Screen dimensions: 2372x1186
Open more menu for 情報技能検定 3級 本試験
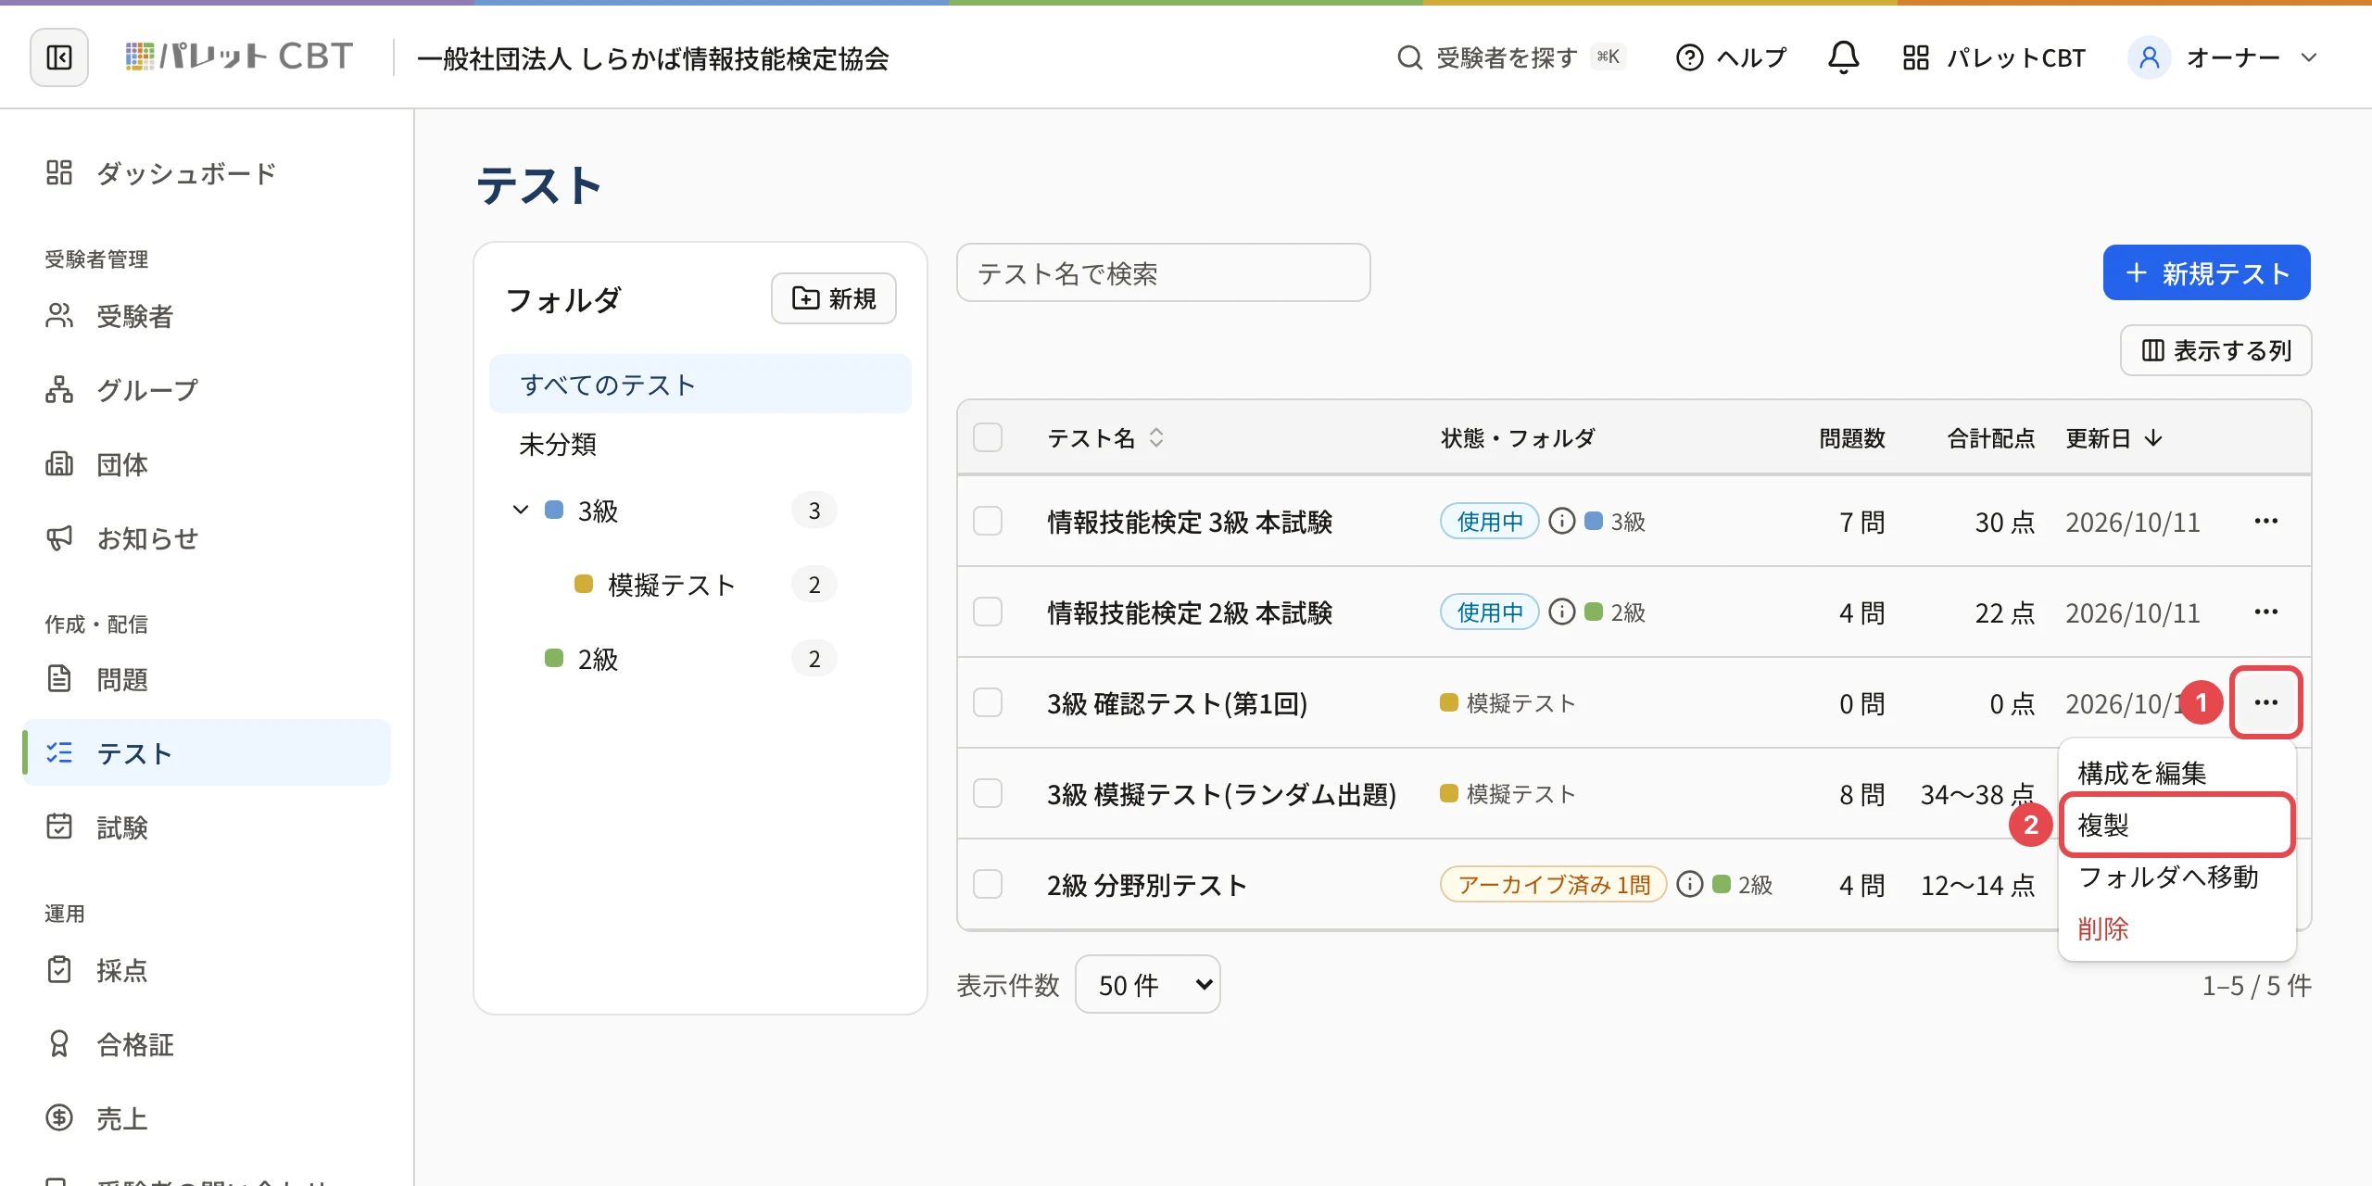(2265, 521)
